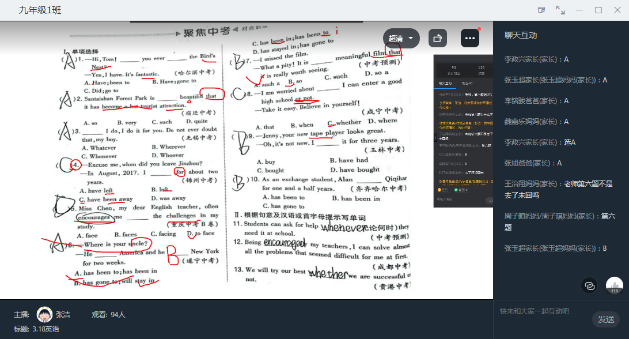Open the 超清 video quality dropdown
This screenshot has width=629, height=339.
(401, 38)
